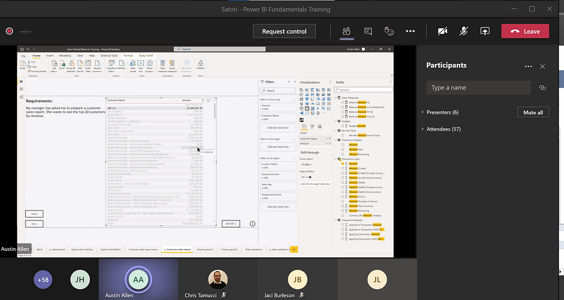This screenshot has height=300, width=564.
Task: Switch to the Insert ribbon tab
Action: click(50, 56)
